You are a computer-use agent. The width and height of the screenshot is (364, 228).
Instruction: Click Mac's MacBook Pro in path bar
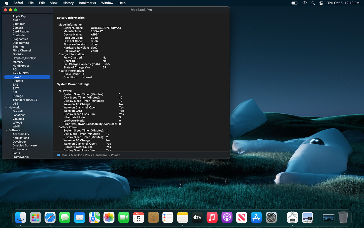coord(76,155)
